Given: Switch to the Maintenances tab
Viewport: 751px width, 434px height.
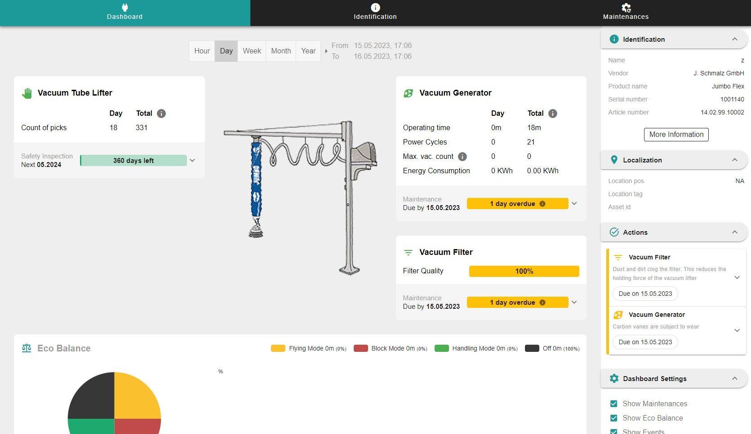Looking at the screenshot, I should click(x=626, y=13).
